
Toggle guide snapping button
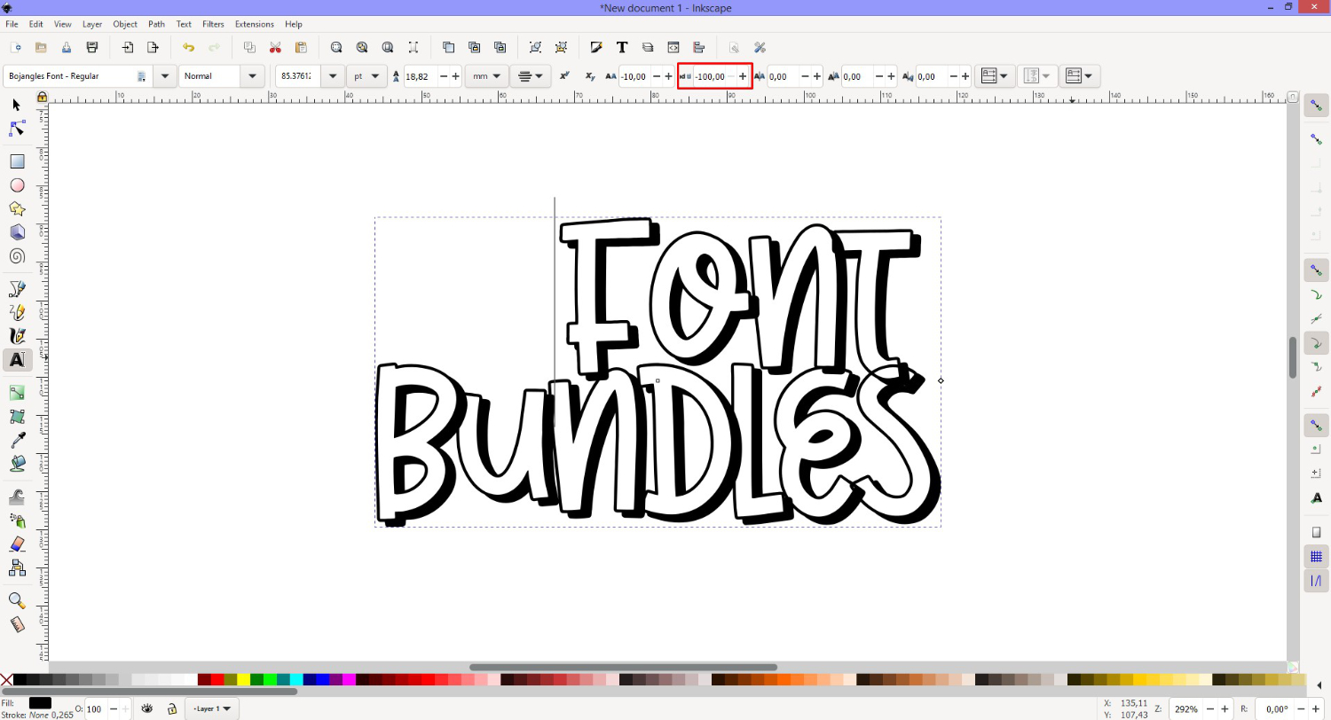pos(1317,581)
